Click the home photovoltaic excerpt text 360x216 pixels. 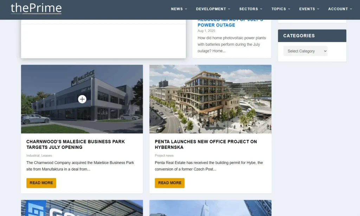pyautogui.click(x=232, y=44)
